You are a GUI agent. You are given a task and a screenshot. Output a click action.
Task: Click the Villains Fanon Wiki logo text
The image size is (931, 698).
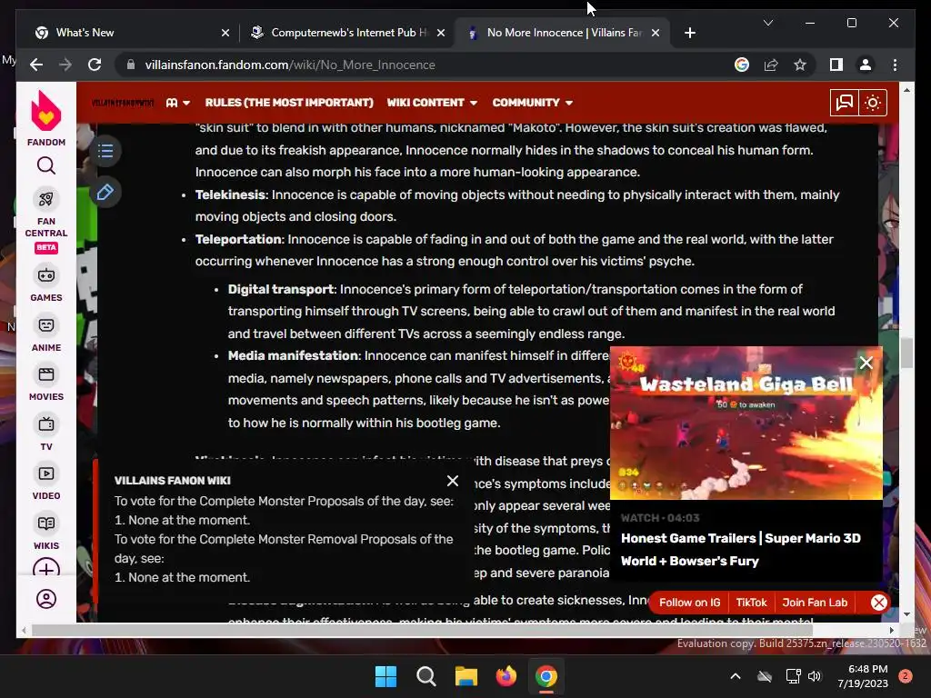click(123, 103)
